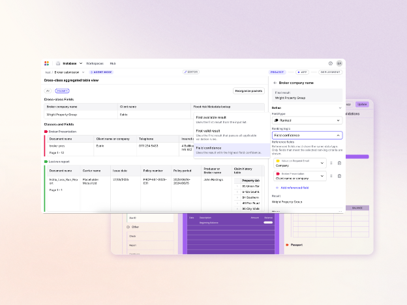Click the red Broker Presentation class tag icon
This screenshot has height=305, width=407.
click(x=46, y=132)
